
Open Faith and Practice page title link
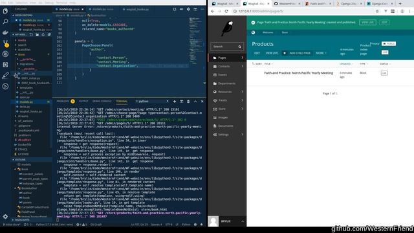pyautogui.click(x=298, y=73)
